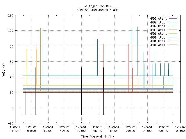Click the x-axis tick label 120602 00:00
Viewport: 186px width, 139px height.
pos(164,129)
